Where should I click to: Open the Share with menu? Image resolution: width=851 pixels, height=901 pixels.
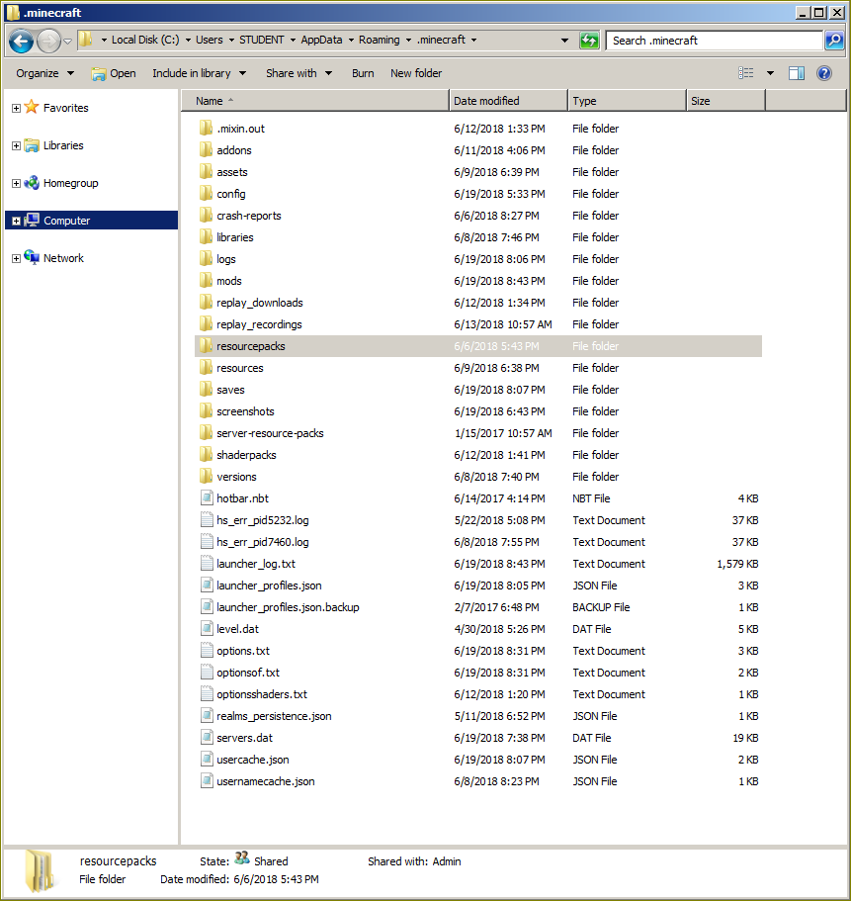[298, 73]
